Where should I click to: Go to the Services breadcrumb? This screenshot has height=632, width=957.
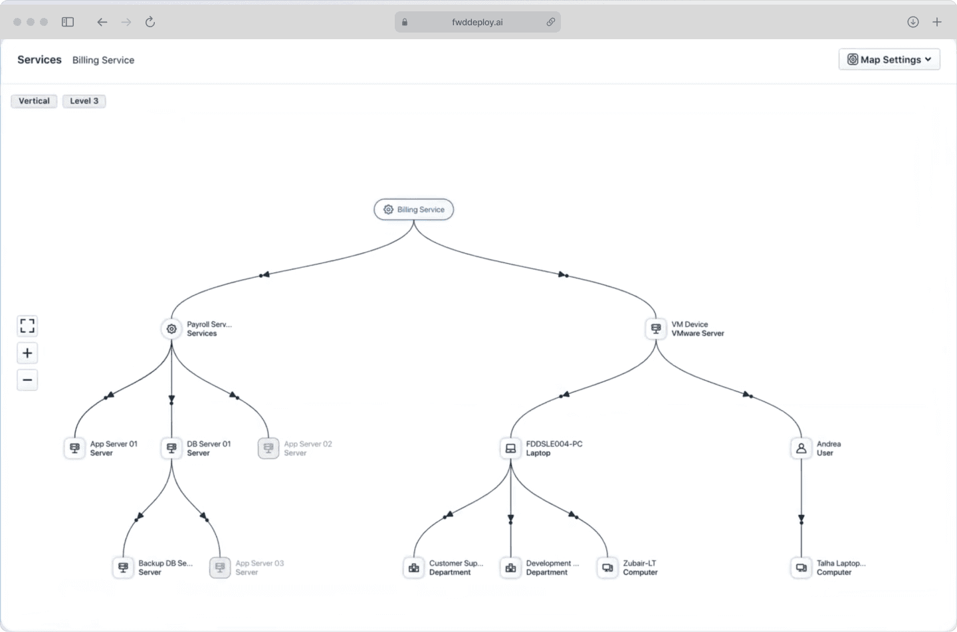pos(39,60)
